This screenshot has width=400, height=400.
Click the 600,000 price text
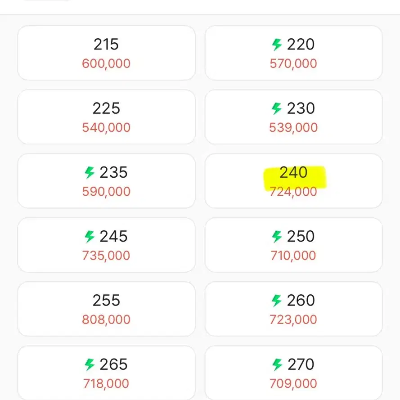click(x=106, y=63)
